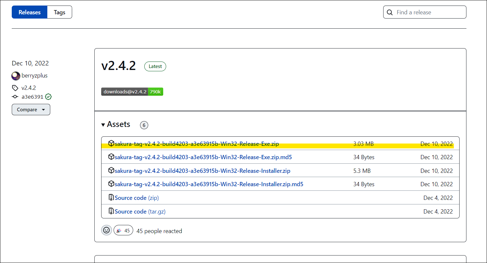Open the Compare dropdown
This screenshot has height=263, width=487.
[x=31, y=110]
